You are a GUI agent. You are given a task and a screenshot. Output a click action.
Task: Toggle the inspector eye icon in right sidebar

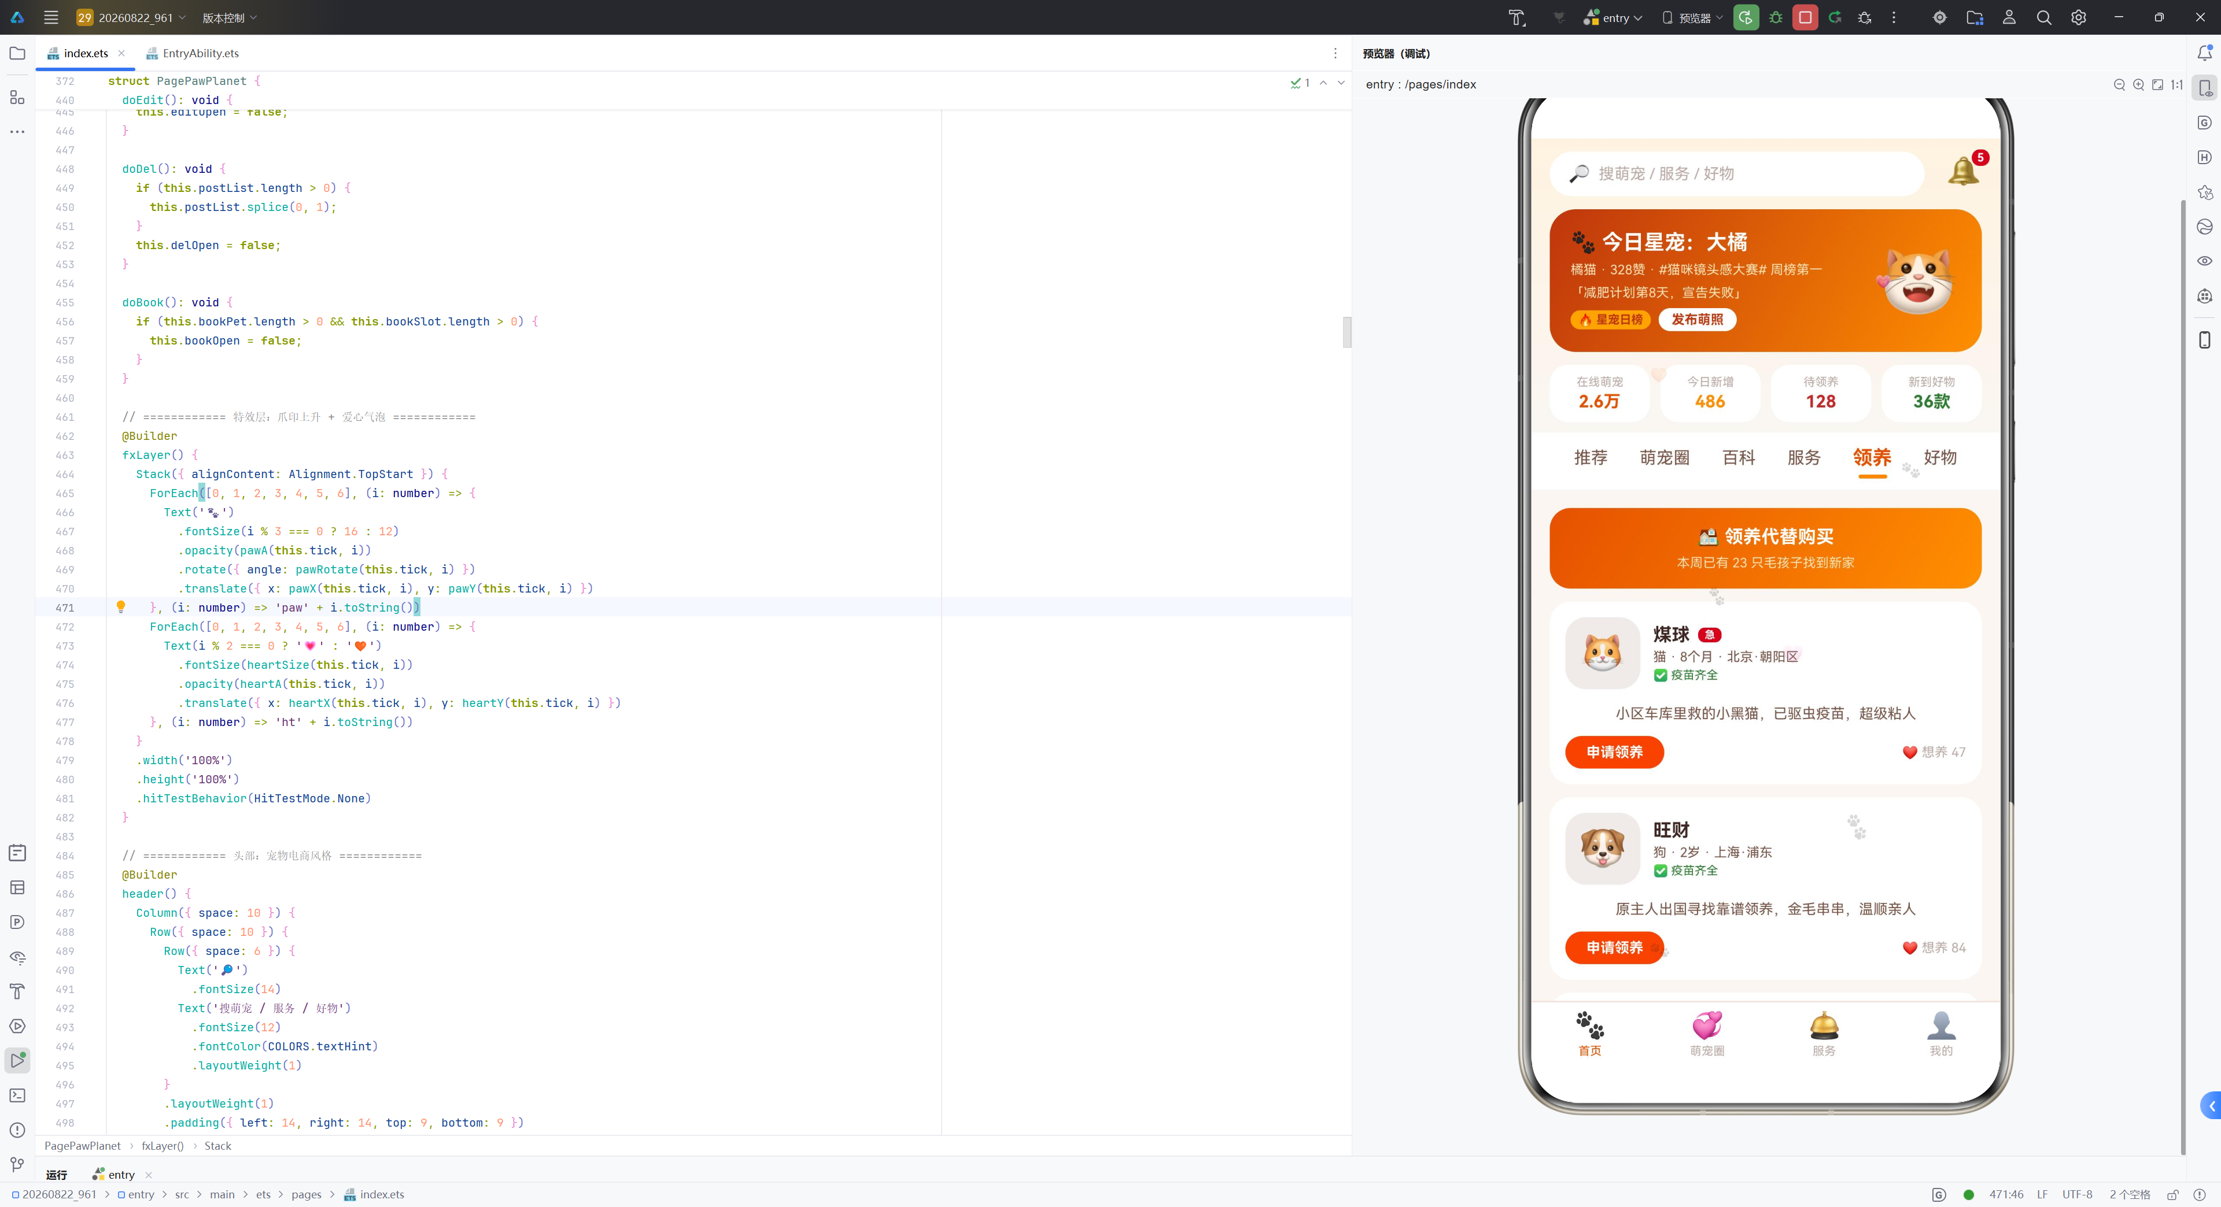coord(2205,261)
